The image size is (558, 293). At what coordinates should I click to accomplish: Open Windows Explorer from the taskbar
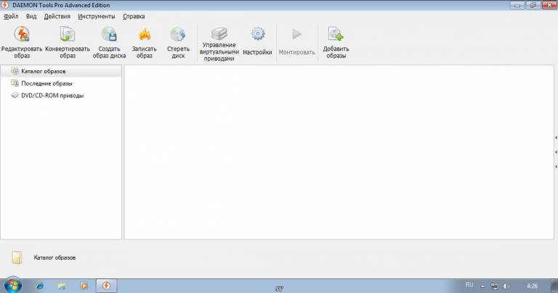(x=62, y=286)
